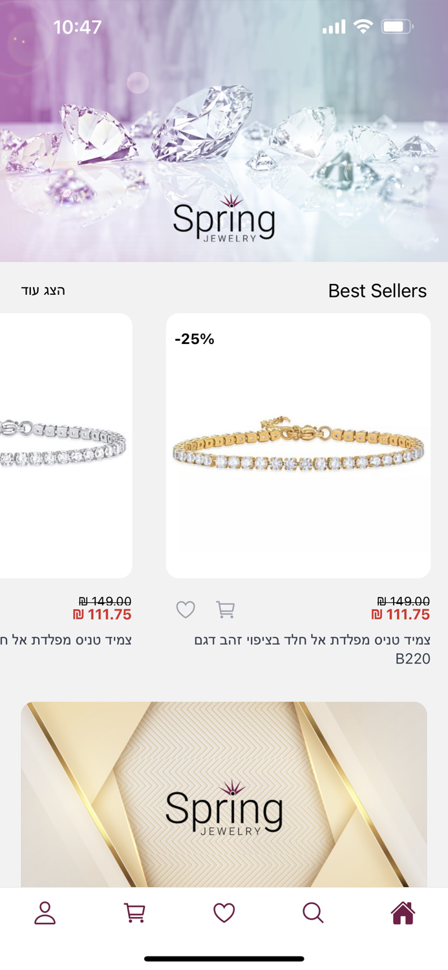
Task: Toggle the favorite heart on gold bracelet card
Action: (186, 609)
